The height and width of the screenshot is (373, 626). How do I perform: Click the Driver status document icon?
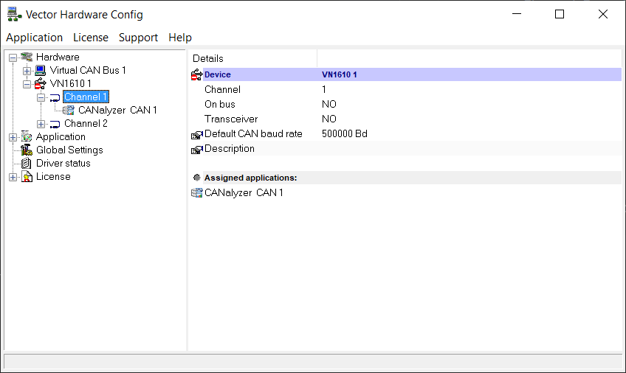click(27, 163)
